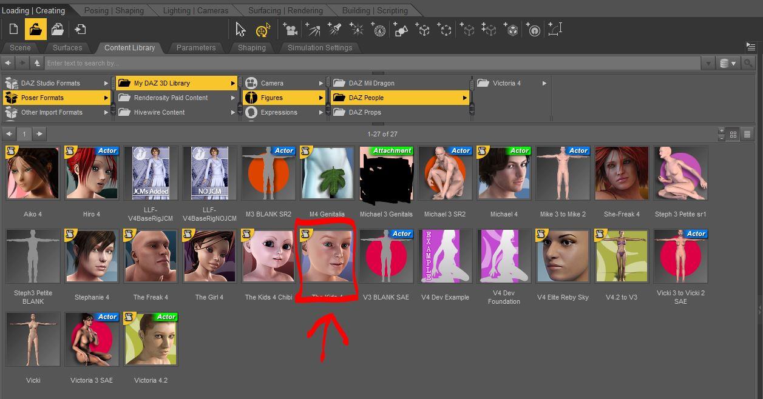Switch to Building | Scripting activity tab

pos(375,10)
